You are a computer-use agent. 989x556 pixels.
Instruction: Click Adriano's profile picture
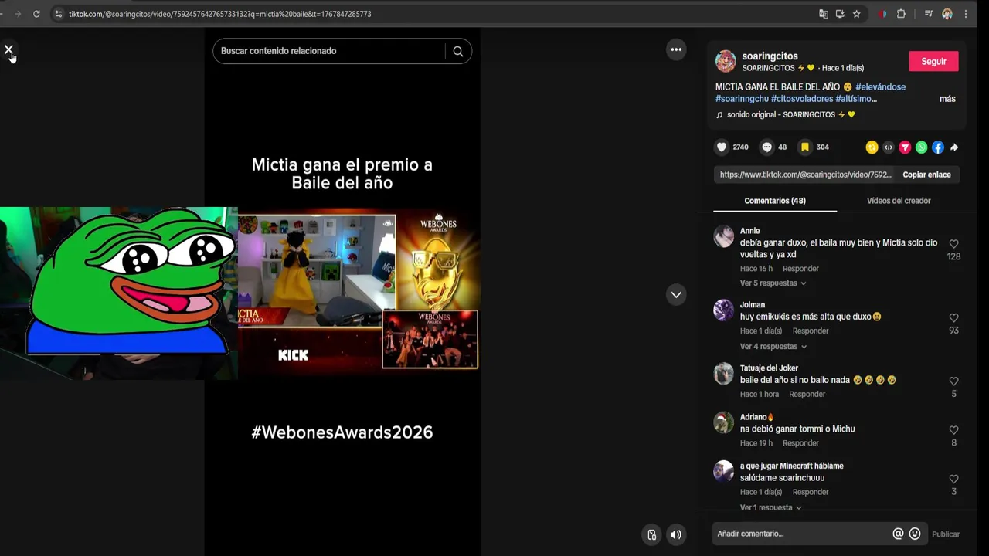(x=724, y=422)
